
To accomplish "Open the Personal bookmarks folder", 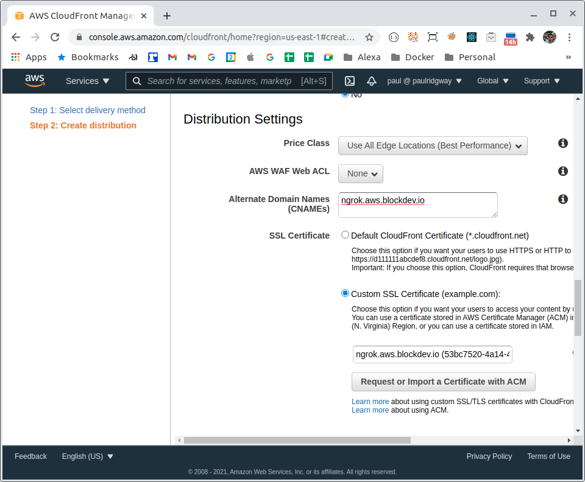I will (x=470, y=57).
